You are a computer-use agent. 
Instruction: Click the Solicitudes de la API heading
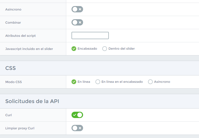[x=32, y=101]
